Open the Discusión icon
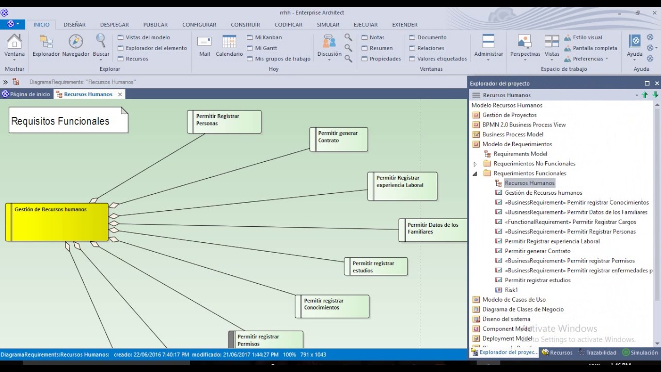 329,42
